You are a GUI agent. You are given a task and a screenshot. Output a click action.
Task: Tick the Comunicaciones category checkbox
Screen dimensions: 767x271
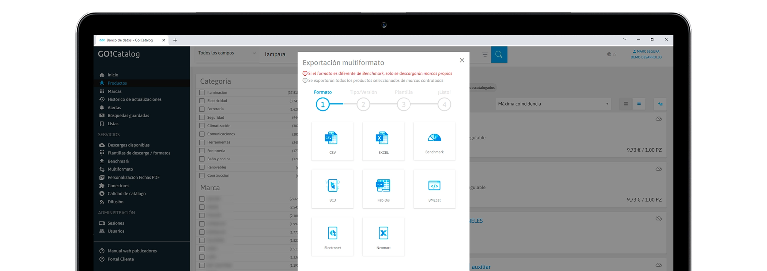click(x=202, y=134)
